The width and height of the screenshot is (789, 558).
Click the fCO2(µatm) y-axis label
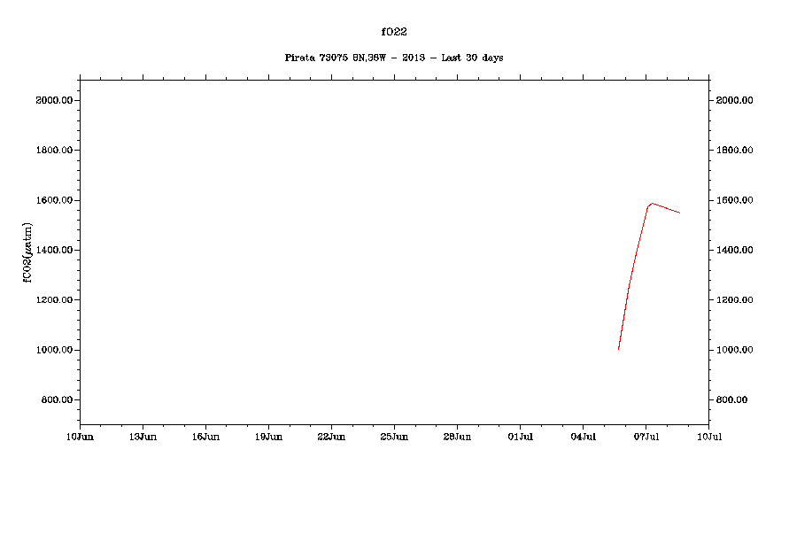pos(29,252)
